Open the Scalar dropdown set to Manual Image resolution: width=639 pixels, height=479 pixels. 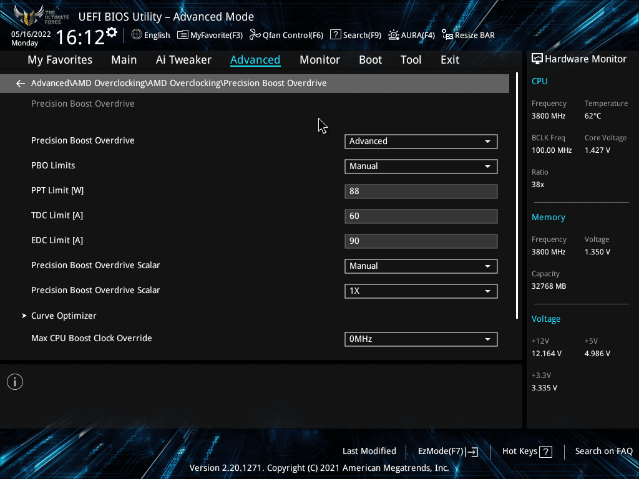point(421,266)
